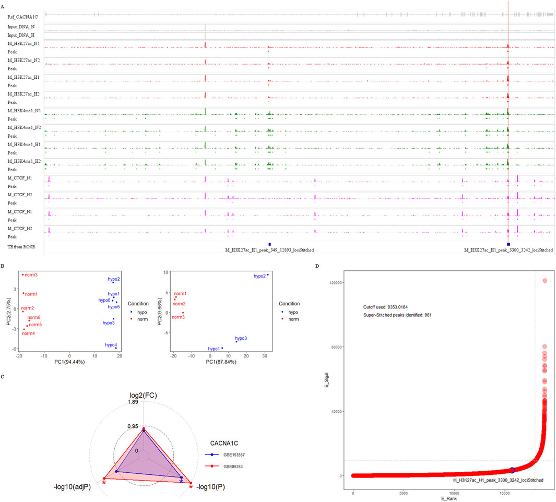The height and width of the screenshot is (502, 556).
Task: Click the 1.89 radar scale value
Action: click(133, 402)
